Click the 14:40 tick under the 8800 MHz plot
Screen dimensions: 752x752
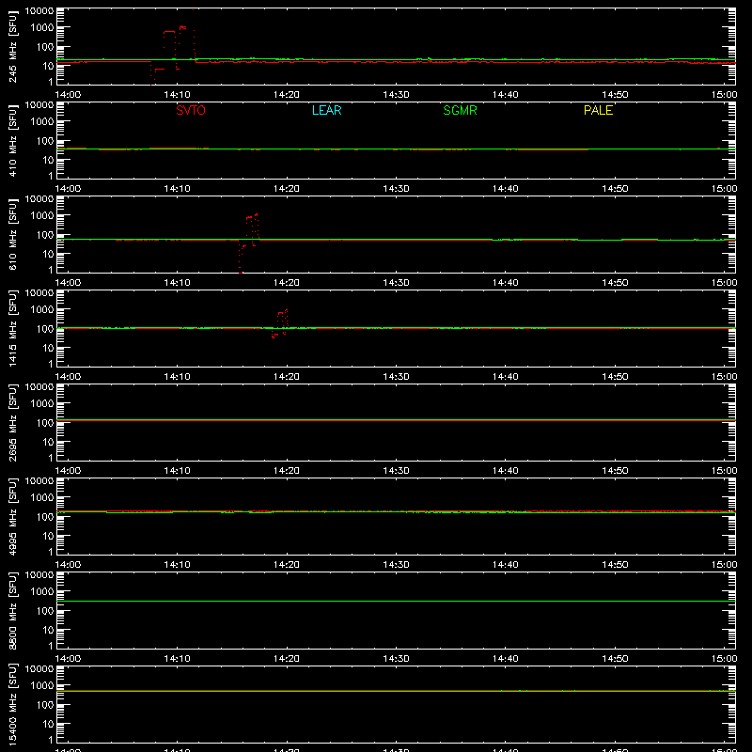pos(506,659)
